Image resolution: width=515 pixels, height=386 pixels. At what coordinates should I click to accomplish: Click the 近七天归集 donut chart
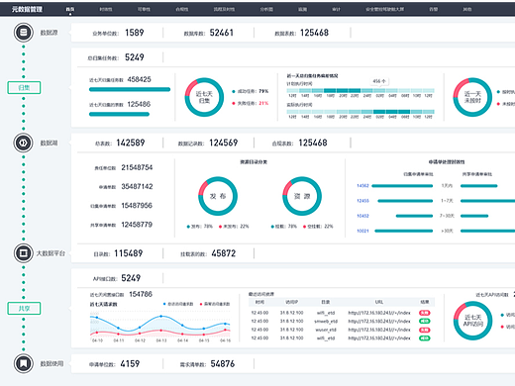[204, 97]
